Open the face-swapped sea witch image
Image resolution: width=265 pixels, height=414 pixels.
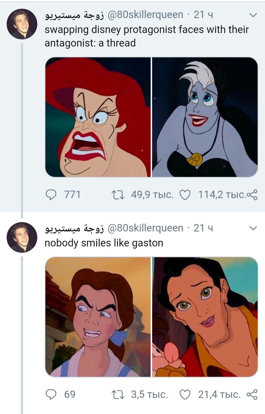tap(205, 117)
